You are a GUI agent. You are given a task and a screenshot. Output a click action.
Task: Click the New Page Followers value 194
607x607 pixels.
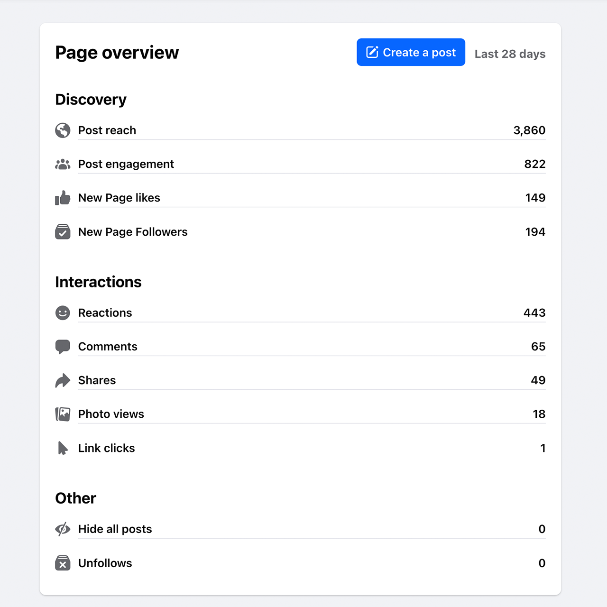[x=535, y=232]
